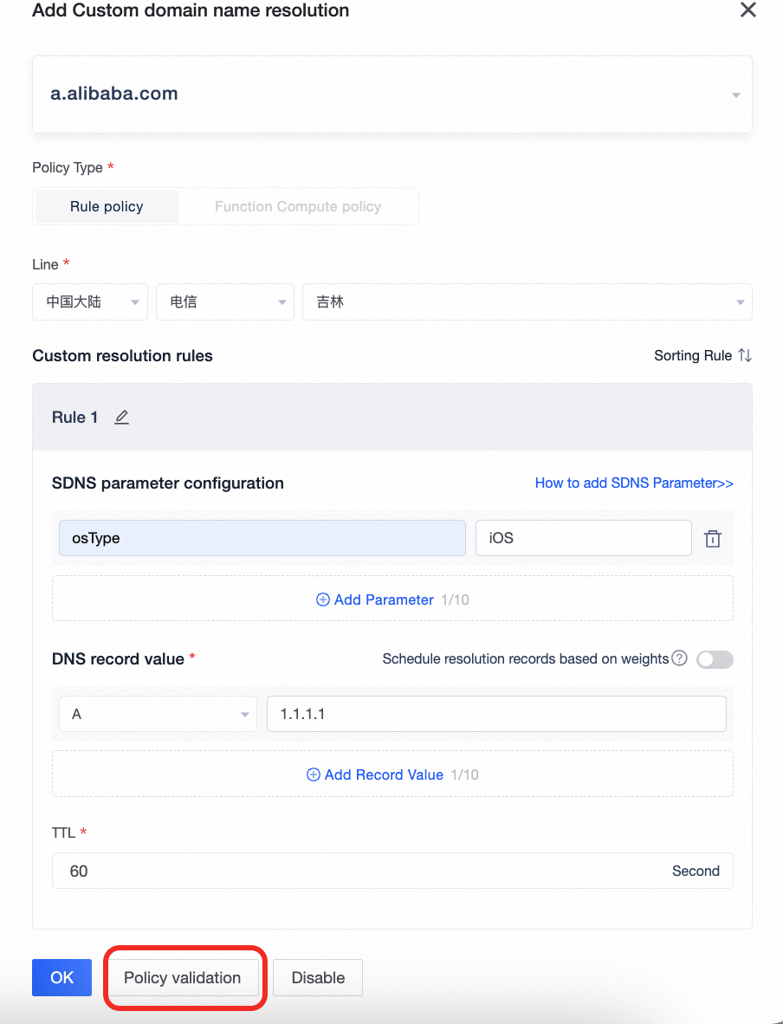Click the help question mark icon near weights
The width and height of the screenshot is (783, 1024).
pos(680,658)
